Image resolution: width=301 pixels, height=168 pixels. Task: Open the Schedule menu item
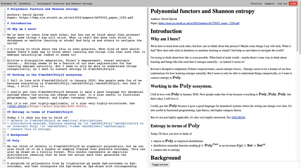25,3
